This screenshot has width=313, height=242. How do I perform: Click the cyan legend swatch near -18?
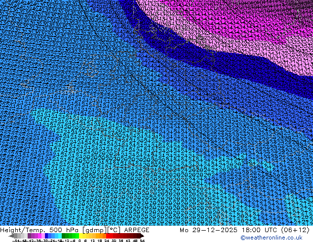point(60,236)
